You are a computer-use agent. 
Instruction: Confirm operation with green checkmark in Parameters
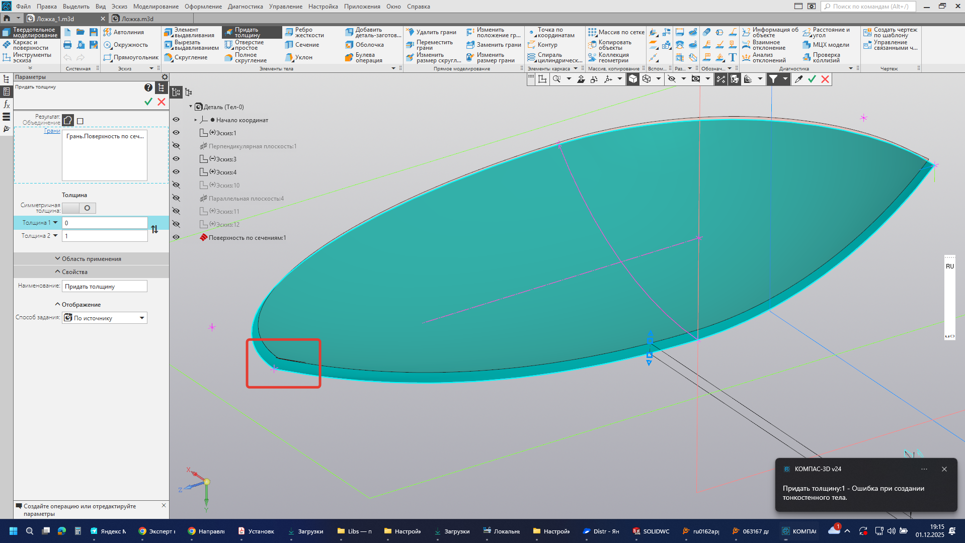[148, 102]
